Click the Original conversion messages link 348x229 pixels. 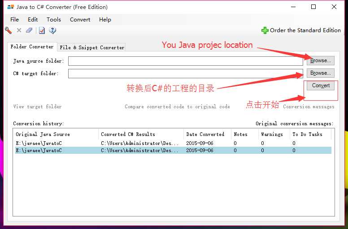point(295,124)
